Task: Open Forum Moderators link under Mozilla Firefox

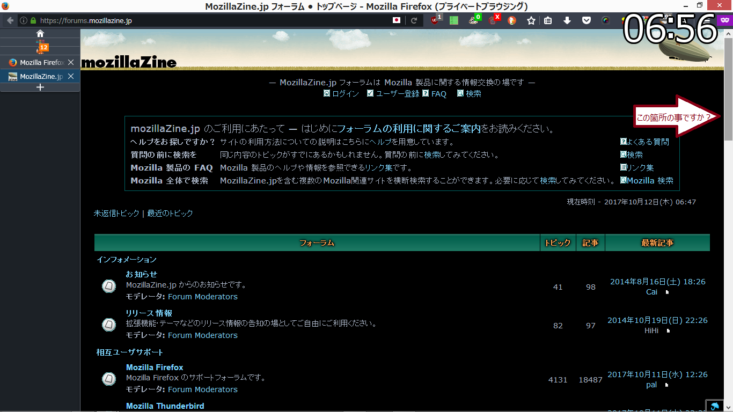Action: [203, 389]
